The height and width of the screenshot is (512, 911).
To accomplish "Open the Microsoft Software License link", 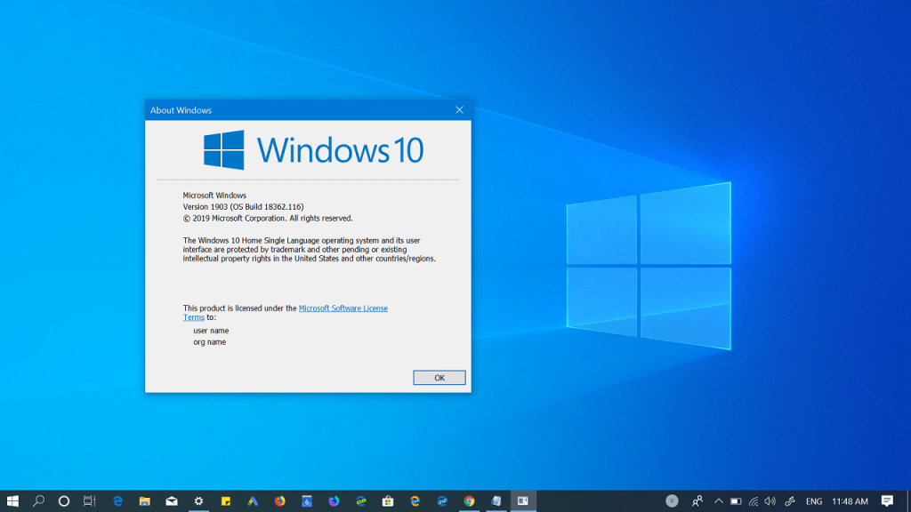I will 343,308.
